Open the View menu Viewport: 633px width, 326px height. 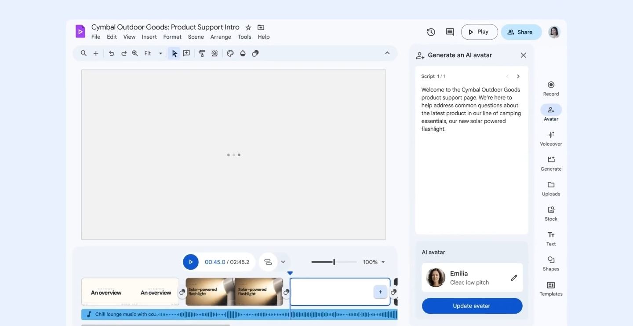[129, 37]
